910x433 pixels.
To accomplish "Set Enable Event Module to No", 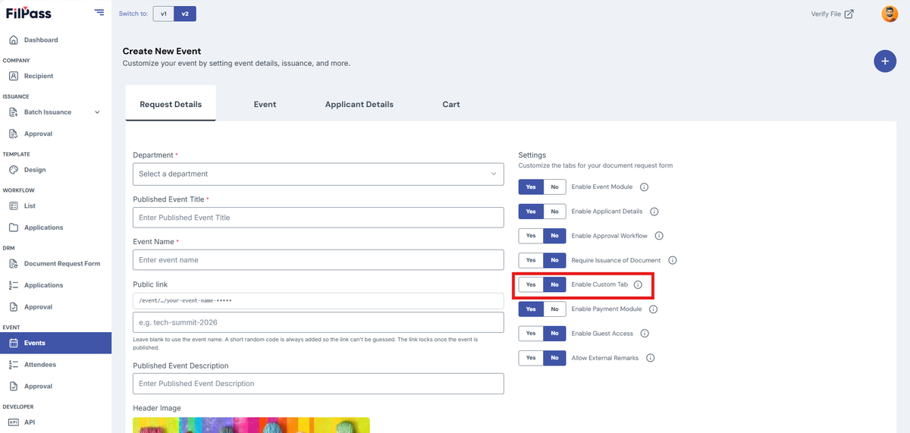I will [554, 187].
